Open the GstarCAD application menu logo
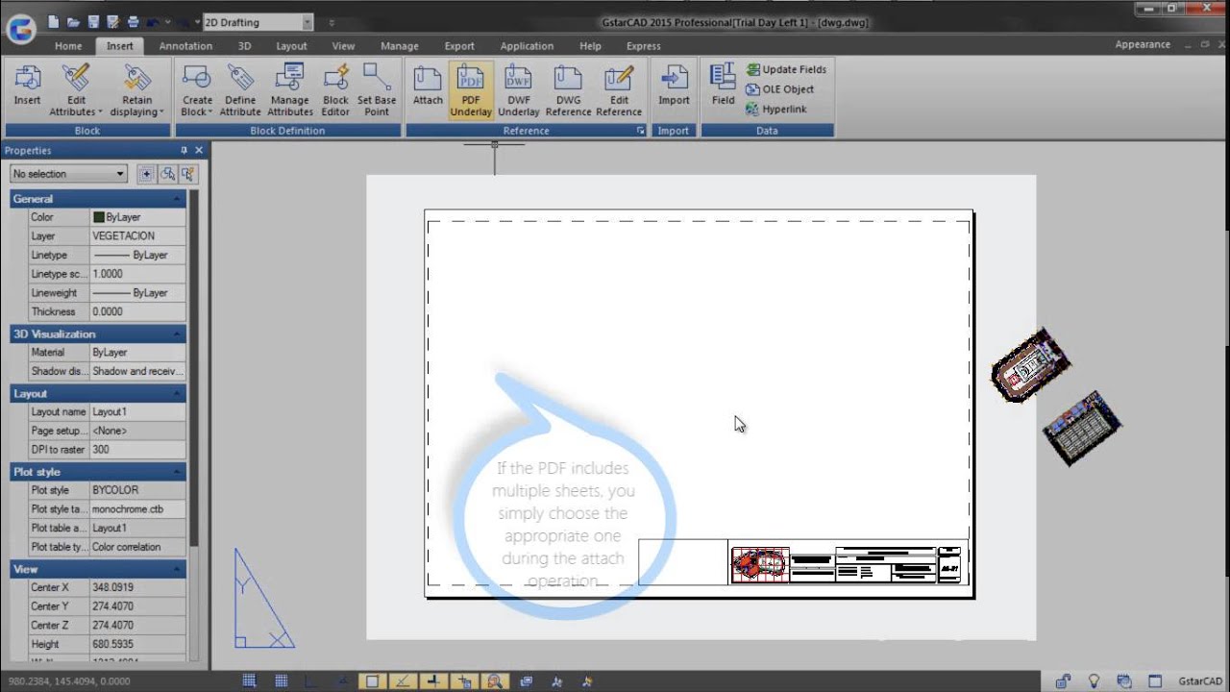The image size is (1230, 692). pyautogui.click(x=20, y=29)
